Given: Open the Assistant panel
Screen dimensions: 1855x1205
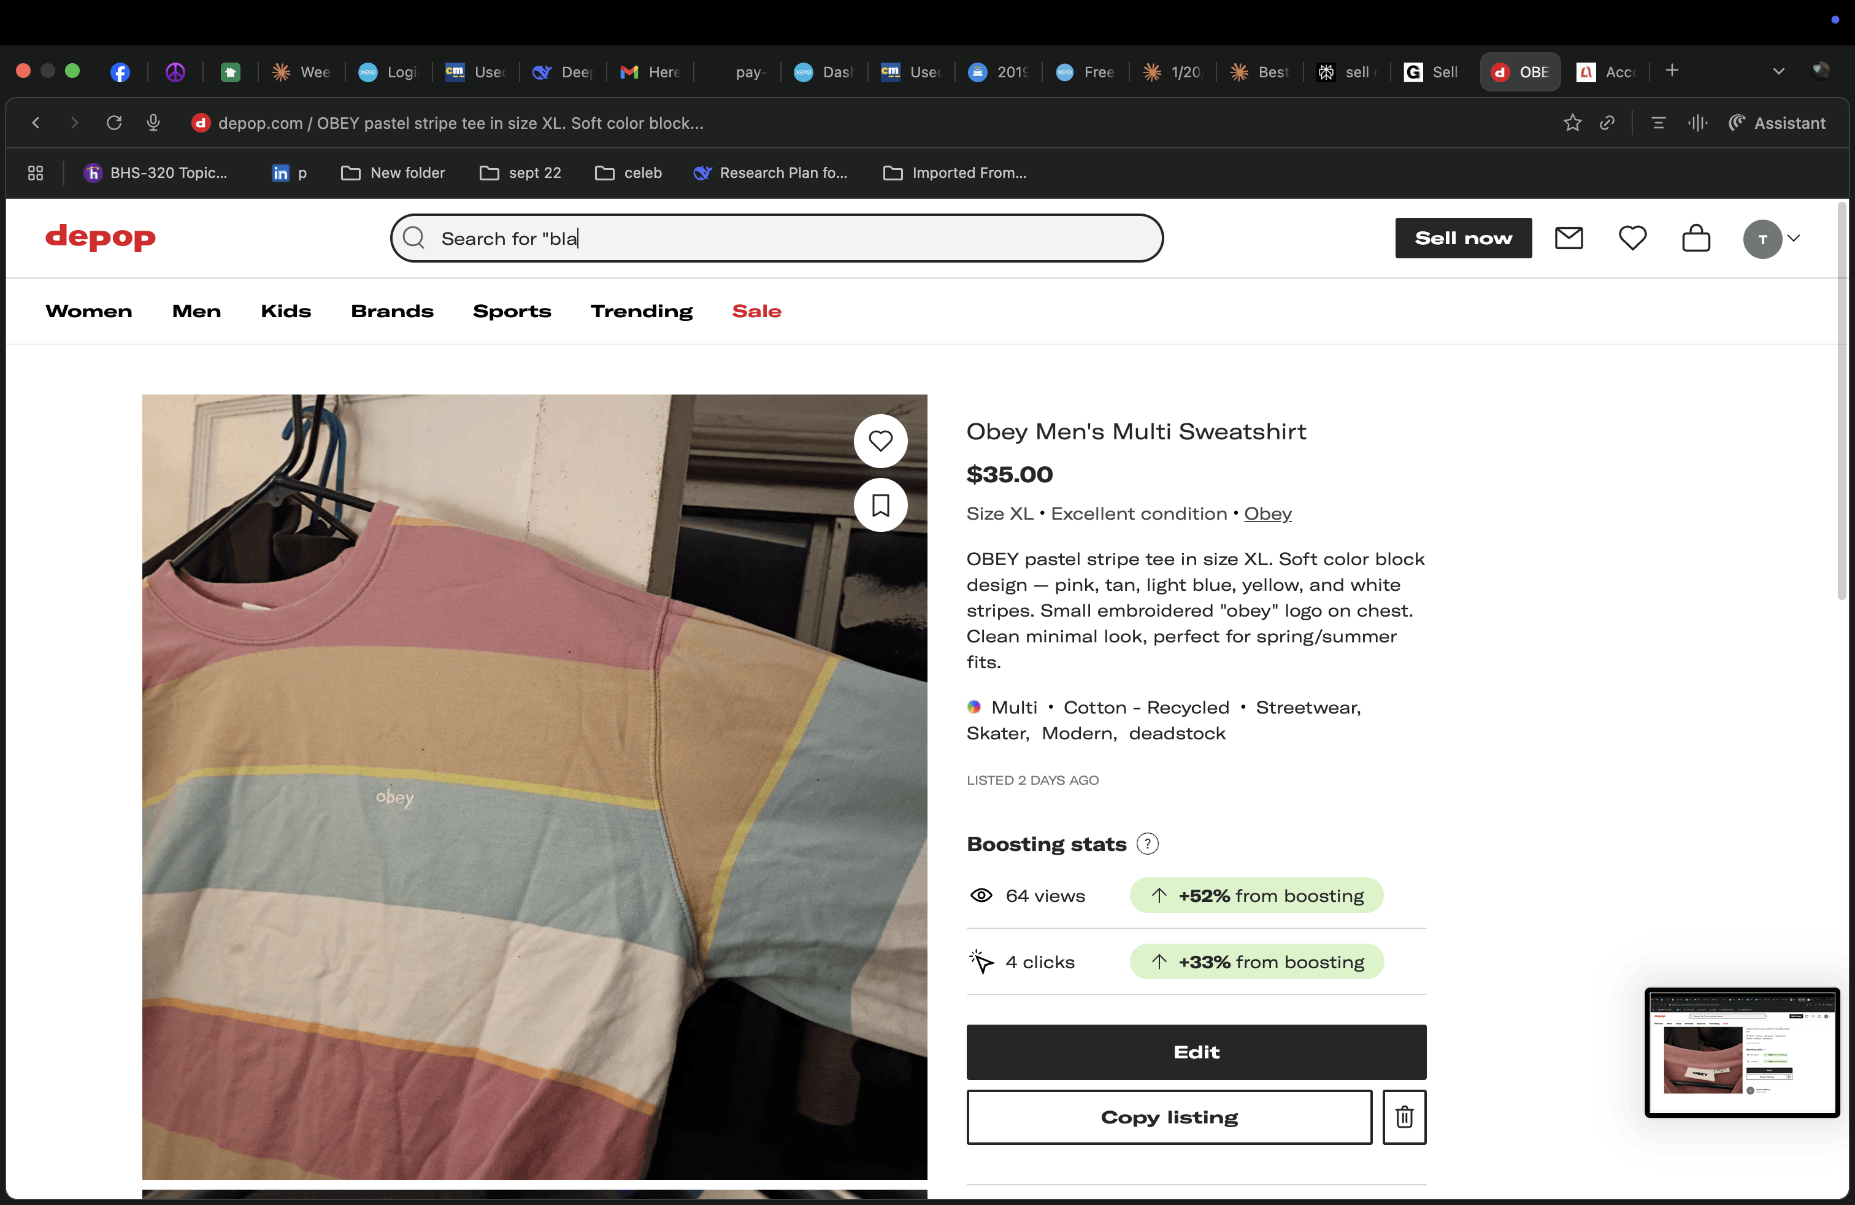Looking at the screenshot, I should (x=1777, y=123).
